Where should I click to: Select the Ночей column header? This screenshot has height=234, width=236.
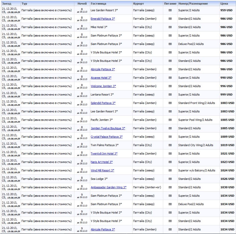82,4
